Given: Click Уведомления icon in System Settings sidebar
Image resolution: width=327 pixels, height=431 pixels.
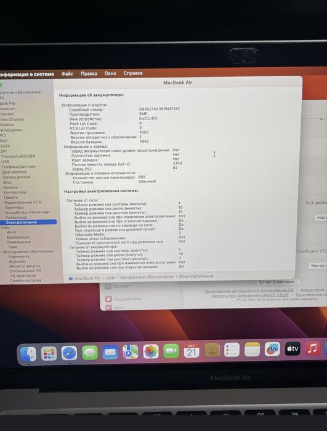Looking at the screenshot, I should click(x=108, y=299).
